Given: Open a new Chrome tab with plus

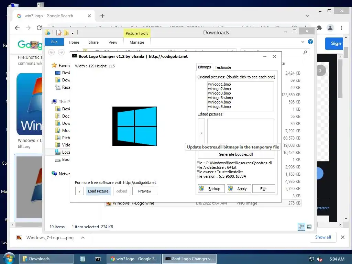Looking at the screenshot, I should pos(102,16).
